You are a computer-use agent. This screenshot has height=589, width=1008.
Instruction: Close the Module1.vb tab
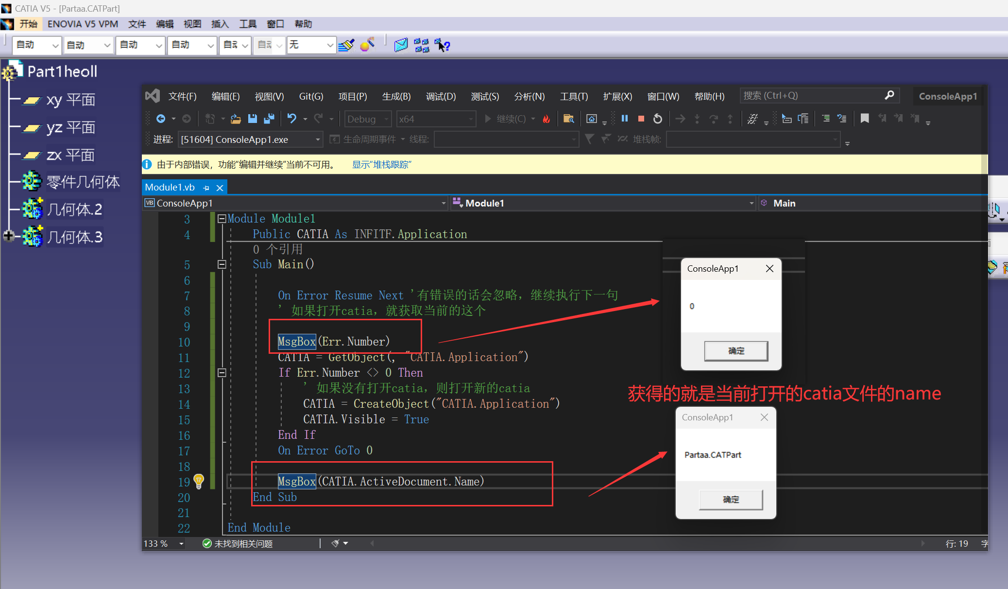220,188
